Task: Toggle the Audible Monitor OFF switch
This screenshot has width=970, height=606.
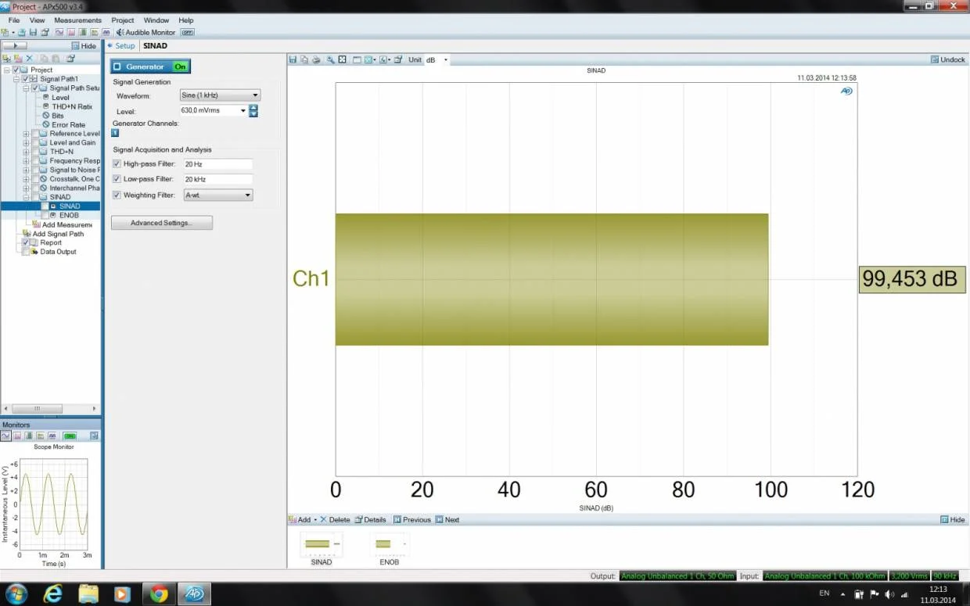Action: coord(187,32)
